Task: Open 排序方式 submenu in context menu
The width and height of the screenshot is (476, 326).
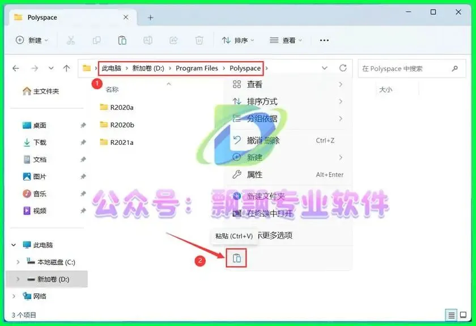Action: [288, 101]
